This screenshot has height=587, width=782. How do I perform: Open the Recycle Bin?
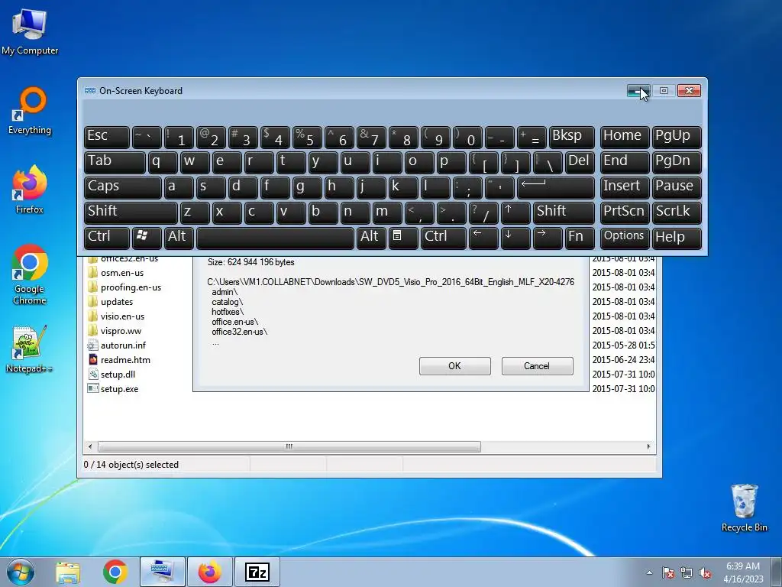(x=744, y=508)
